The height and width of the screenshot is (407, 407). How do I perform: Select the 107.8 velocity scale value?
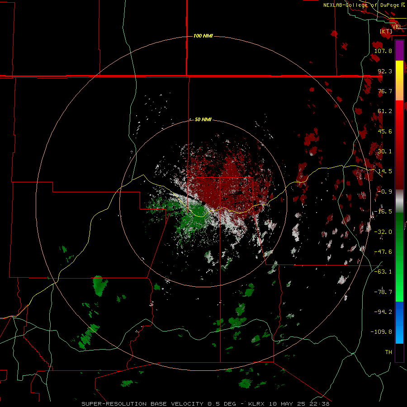[x=383, y=51]
